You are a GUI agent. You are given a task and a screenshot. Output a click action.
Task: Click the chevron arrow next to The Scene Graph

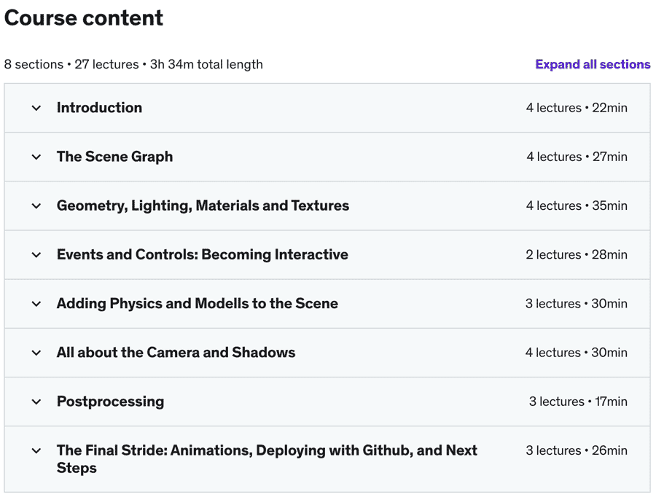[x=36, y=157]
